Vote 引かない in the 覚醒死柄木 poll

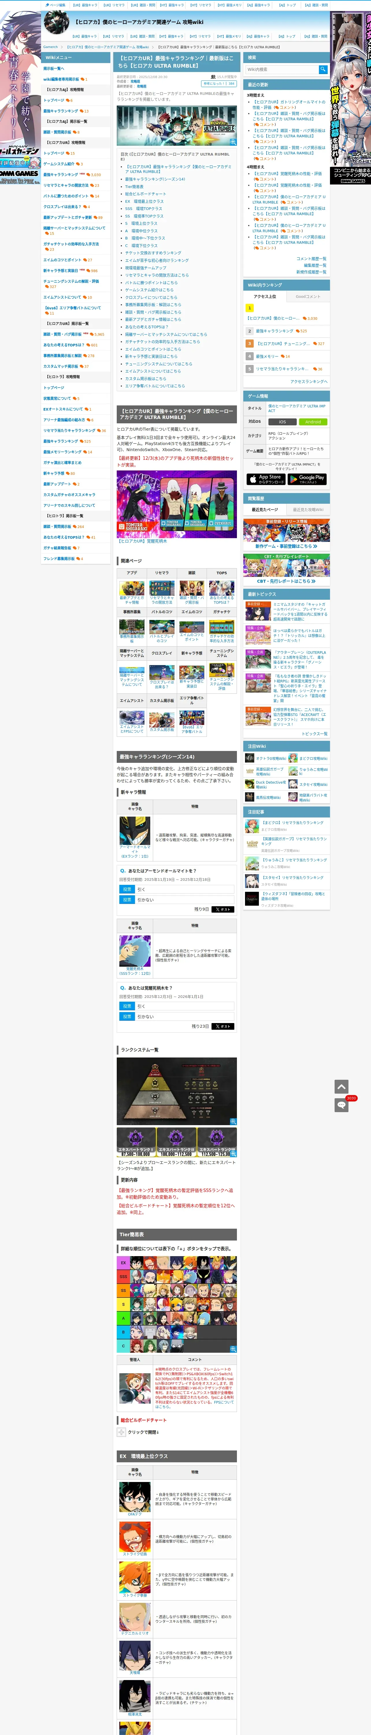pyautogui.click(x=127, y=1017)
